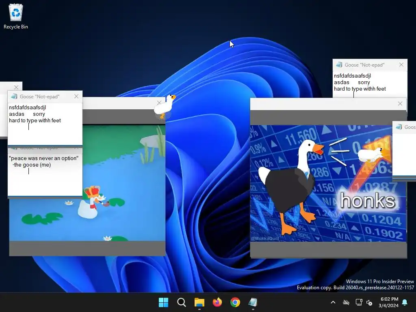Open the muted volume tray icon

[369, 302]
